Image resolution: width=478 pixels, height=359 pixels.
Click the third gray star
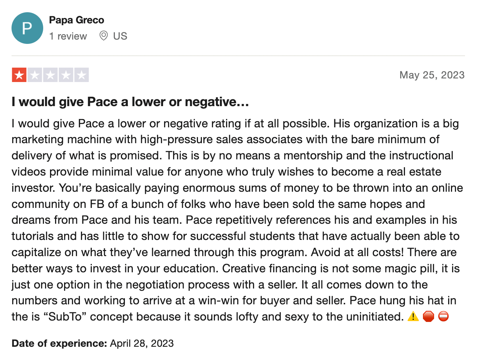(x=50, y=75)
